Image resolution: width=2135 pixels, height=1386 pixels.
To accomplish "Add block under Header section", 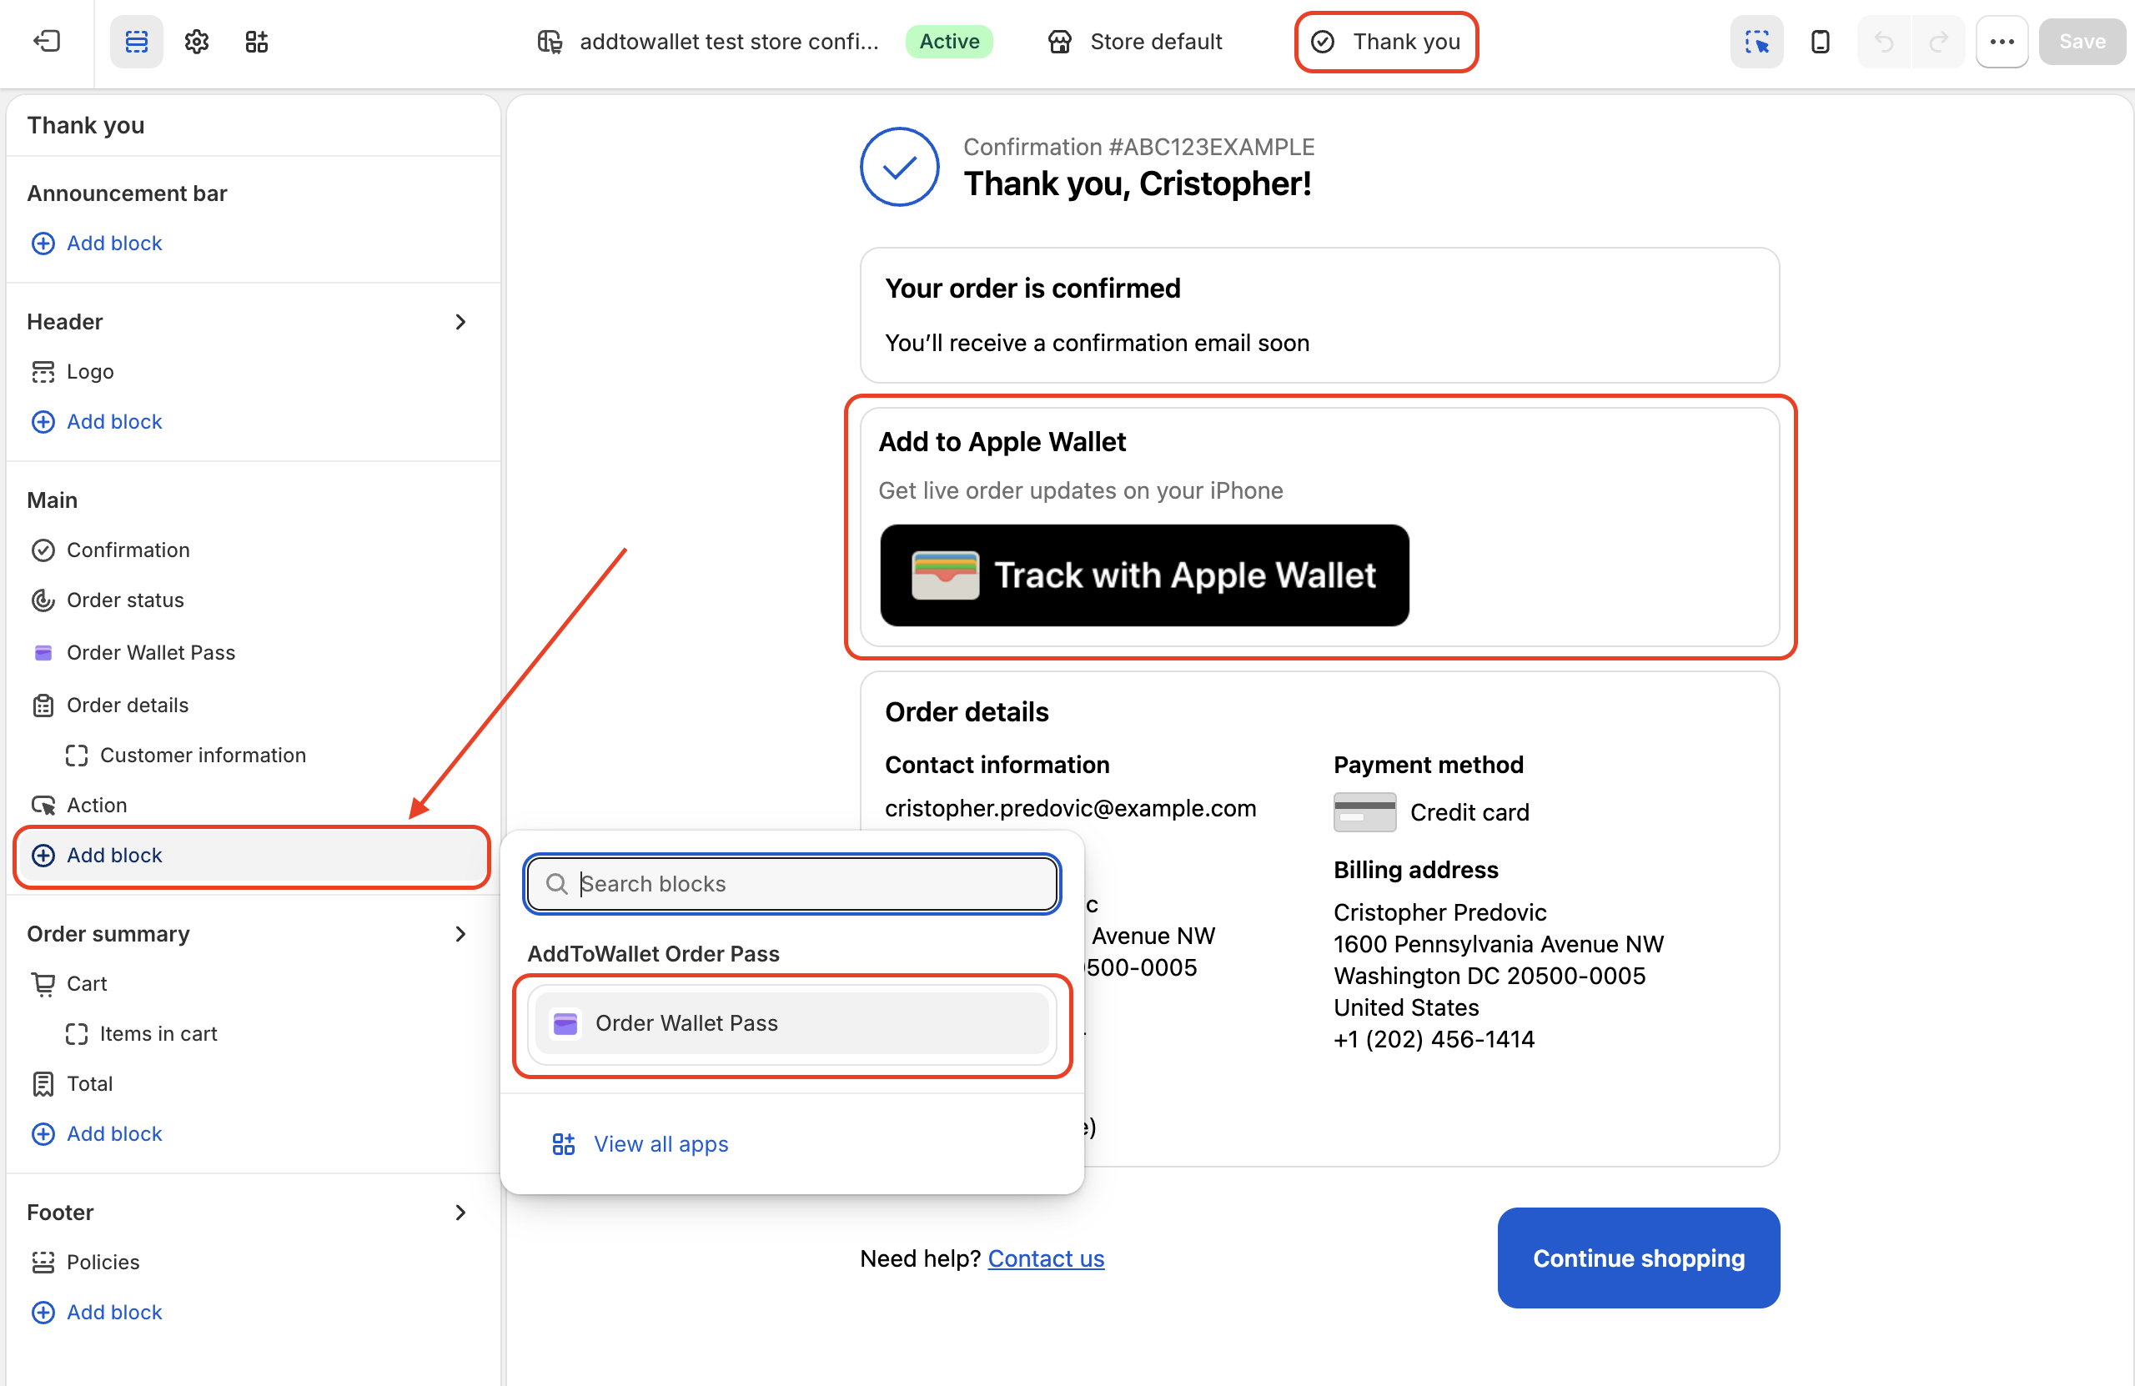I will tap(97, 422).
